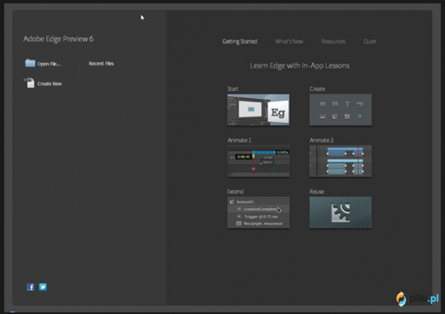Start the Reuse lesson thumbnail
445x314 pixels.
340,212
